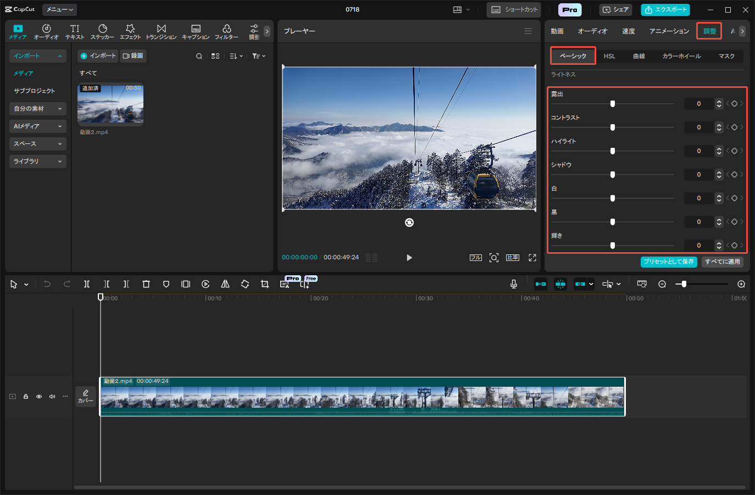The image size is (755, 495).
Task: Click the エクスポート export button
Action: tap(665, 10)
